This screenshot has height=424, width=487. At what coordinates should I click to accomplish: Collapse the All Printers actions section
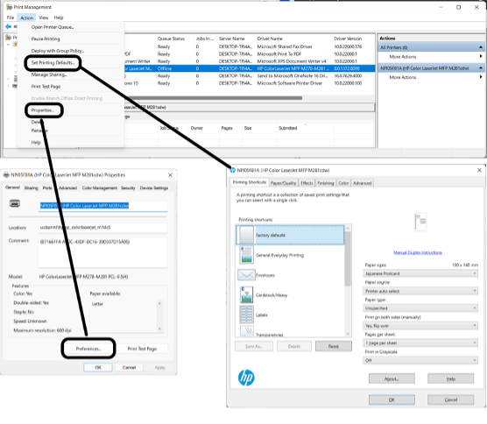coord(481,47)
